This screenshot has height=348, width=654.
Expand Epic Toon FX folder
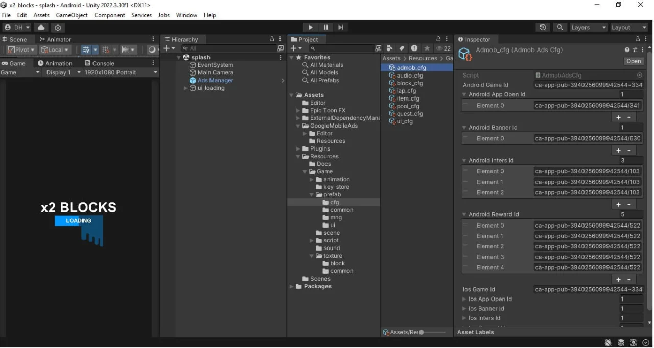298,111
